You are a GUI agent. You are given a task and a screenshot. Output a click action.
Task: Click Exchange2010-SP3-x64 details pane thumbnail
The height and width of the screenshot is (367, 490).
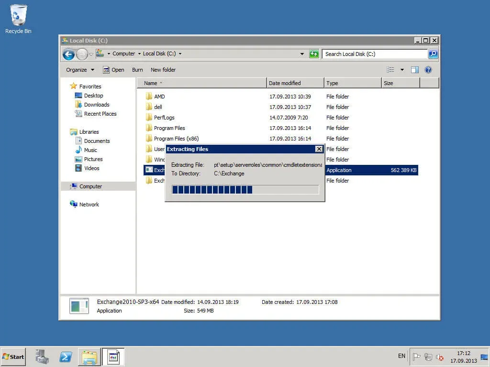tap(79, 306)
